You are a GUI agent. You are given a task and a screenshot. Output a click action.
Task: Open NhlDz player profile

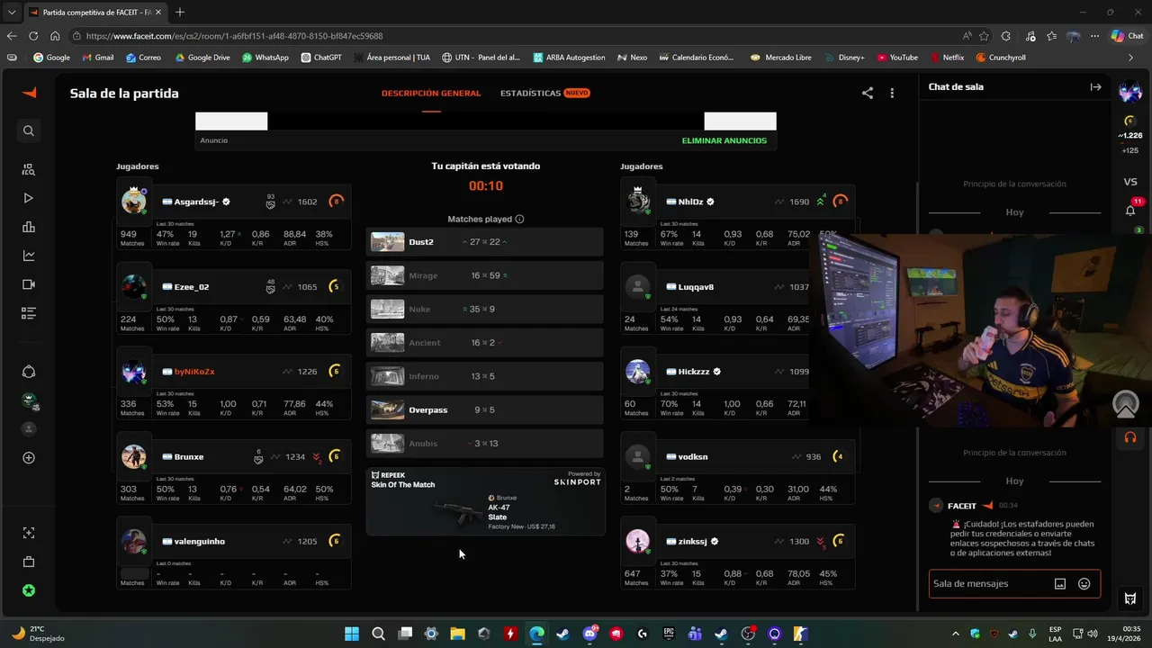click(689, 202)
